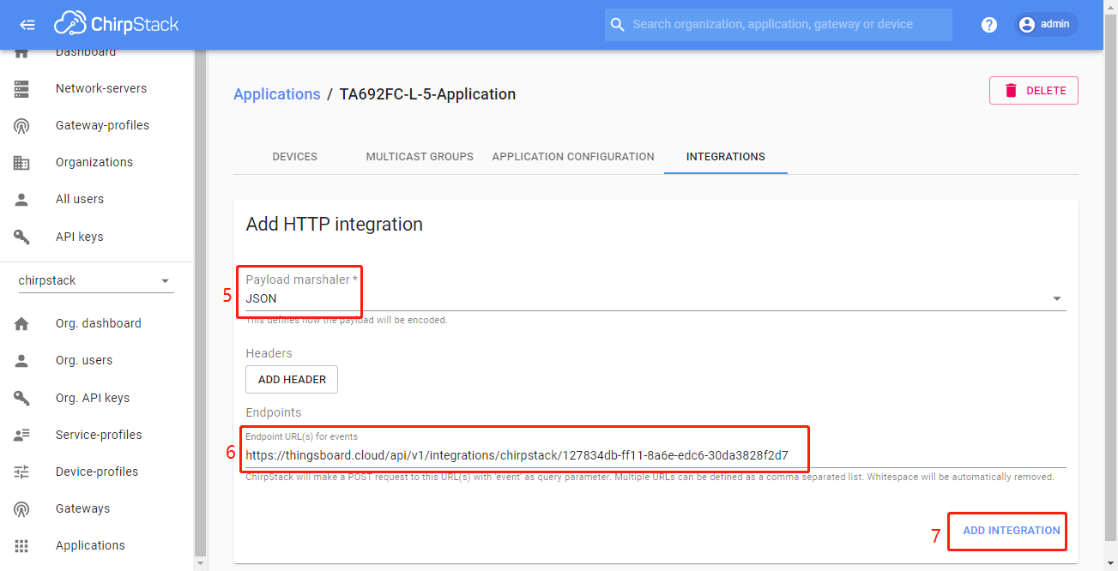
Task: Open All users in the sidebar
Action: click(80, 199)
